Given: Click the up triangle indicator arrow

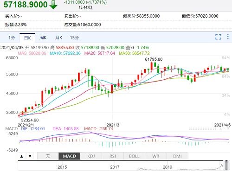Looking at the screenshot, I should click(22, 156).
